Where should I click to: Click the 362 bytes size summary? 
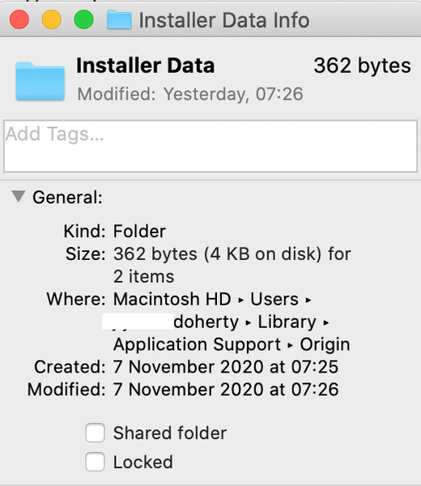[x=362, y=66]
